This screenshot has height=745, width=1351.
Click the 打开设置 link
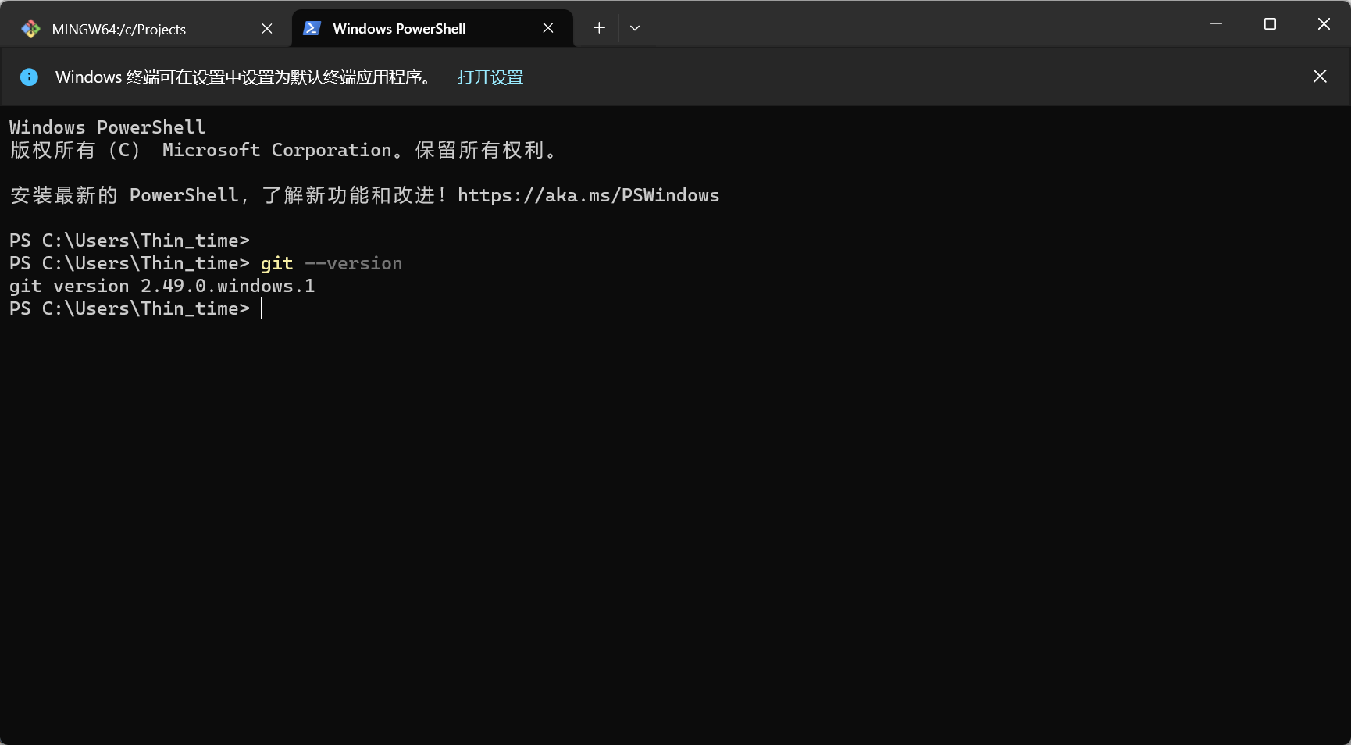(x=490, y=77)
